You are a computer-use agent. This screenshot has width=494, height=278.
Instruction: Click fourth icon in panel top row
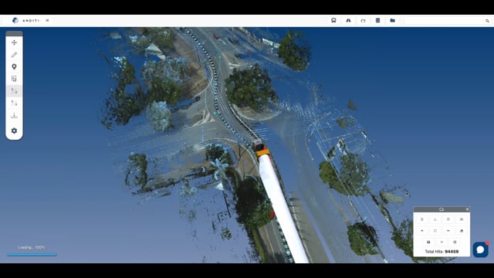pos(462,219)
